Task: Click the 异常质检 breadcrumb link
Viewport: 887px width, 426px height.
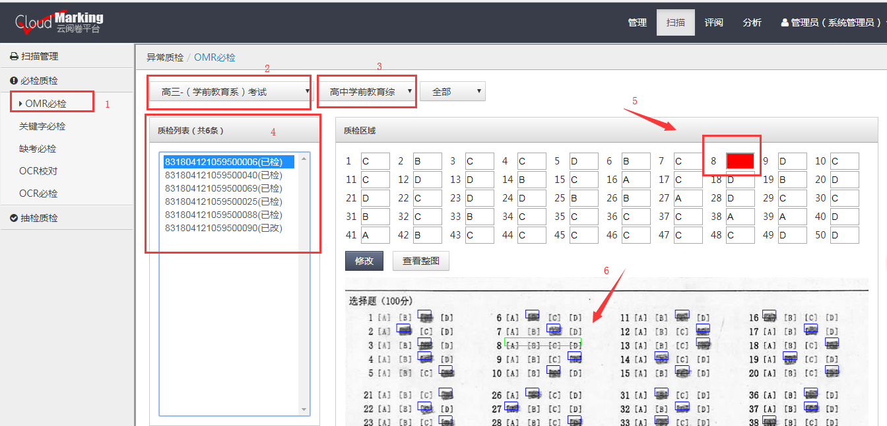Action: pyautogui.click(x=165, y=57)
